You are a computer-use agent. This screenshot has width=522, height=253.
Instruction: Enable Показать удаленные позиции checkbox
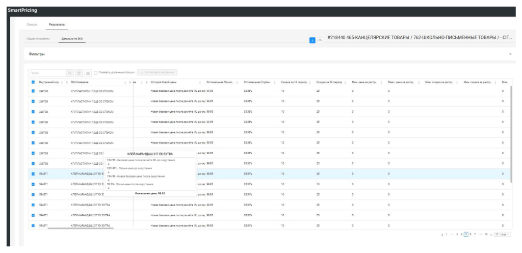point(95,73)
